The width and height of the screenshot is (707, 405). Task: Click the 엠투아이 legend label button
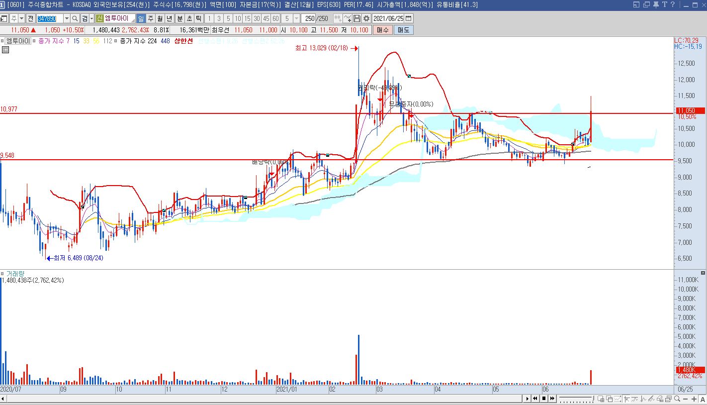click(18, 41)
